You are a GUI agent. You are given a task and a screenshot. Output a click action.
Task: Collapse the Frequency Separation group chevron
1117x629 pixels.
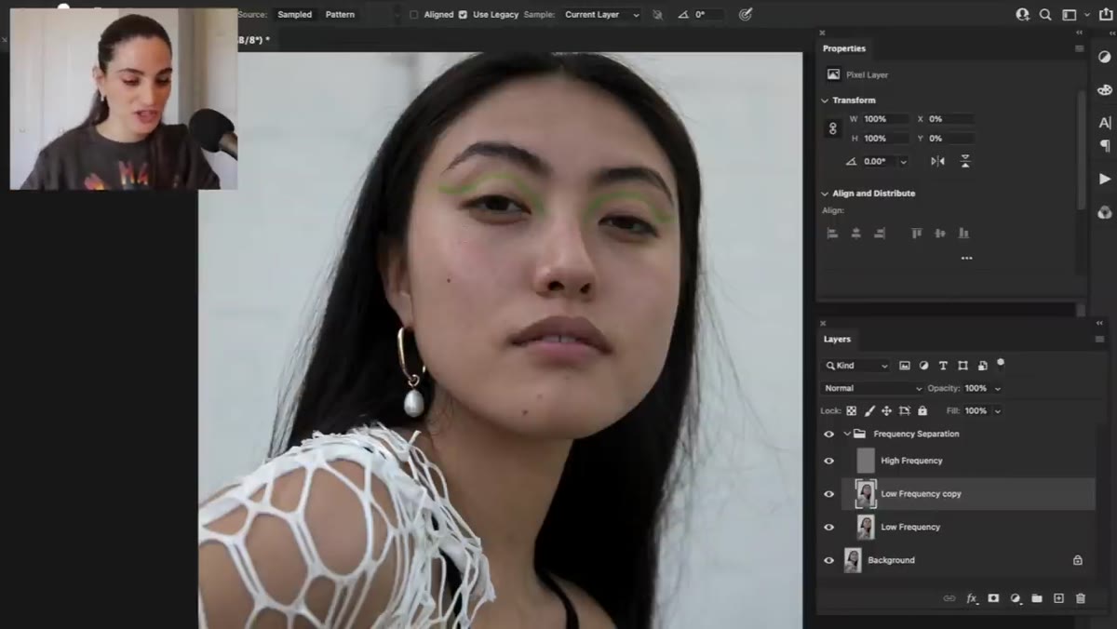point(847,434)
